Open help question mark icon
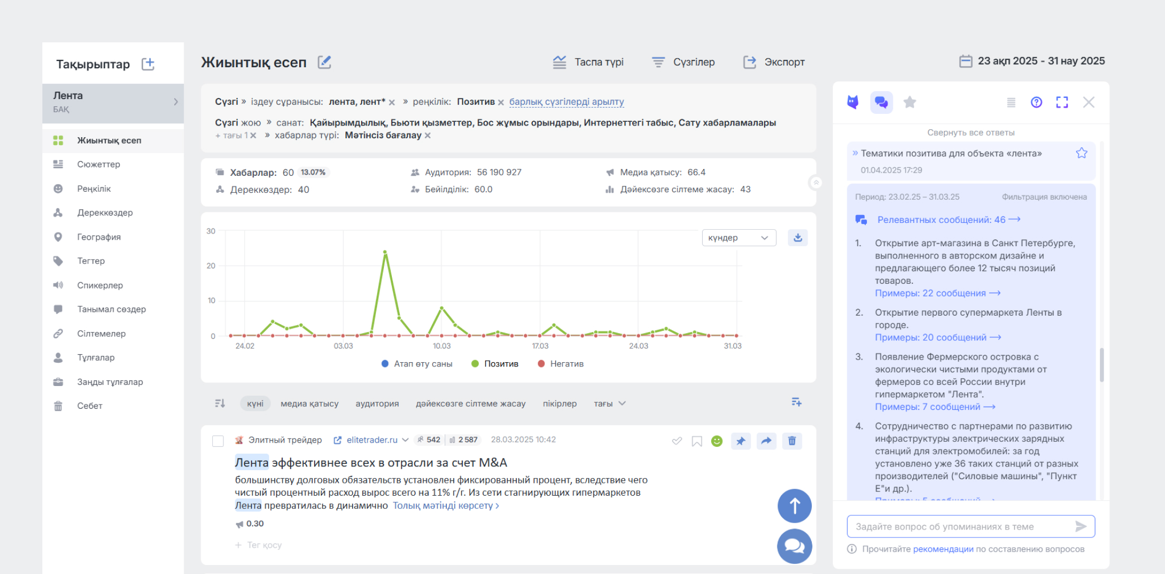The image size is (1165, 574). [x=1036, y=102]
